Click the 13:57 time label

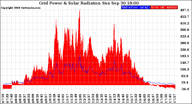[110, 98]
